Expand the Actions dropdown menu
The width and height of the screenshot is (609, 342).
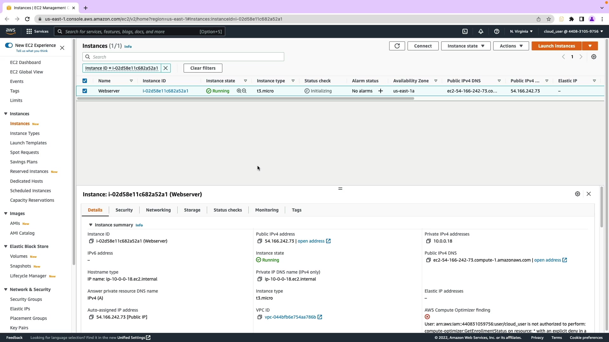pos(511,46)
